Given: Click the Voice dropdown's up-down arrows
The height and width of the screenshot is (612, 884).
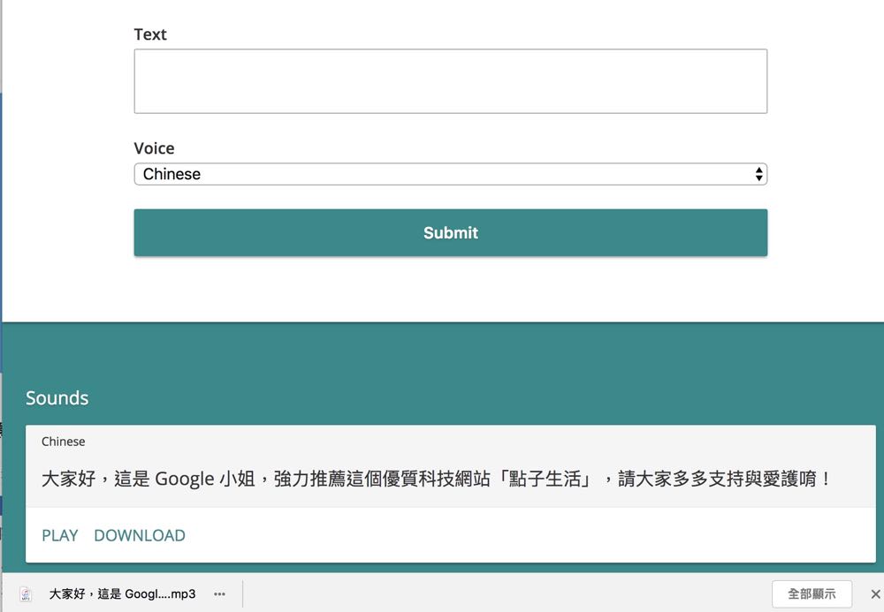Looking at the screenshot, I should pyautogui.click(x=758, y=174).
